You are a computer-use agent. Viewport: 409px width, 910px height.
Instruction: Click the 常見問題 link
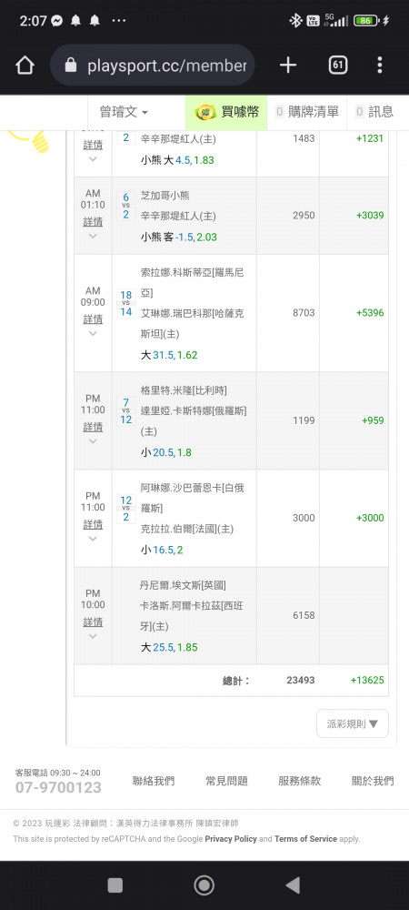tap(226, 781)
